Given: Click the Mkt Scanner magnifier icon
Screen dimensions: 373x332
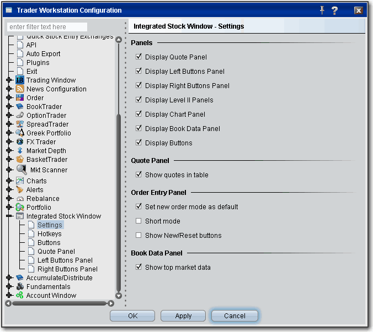Looking at the screenshot, I should pyautogui.click(x=22, y=170).
